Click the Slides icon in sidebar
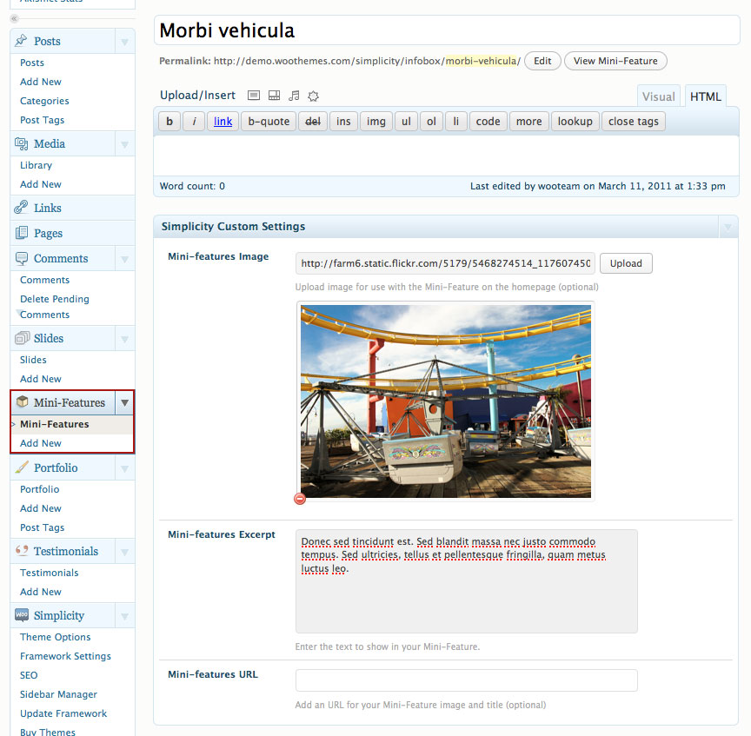 pyautogui.click(x=22, y=338)
